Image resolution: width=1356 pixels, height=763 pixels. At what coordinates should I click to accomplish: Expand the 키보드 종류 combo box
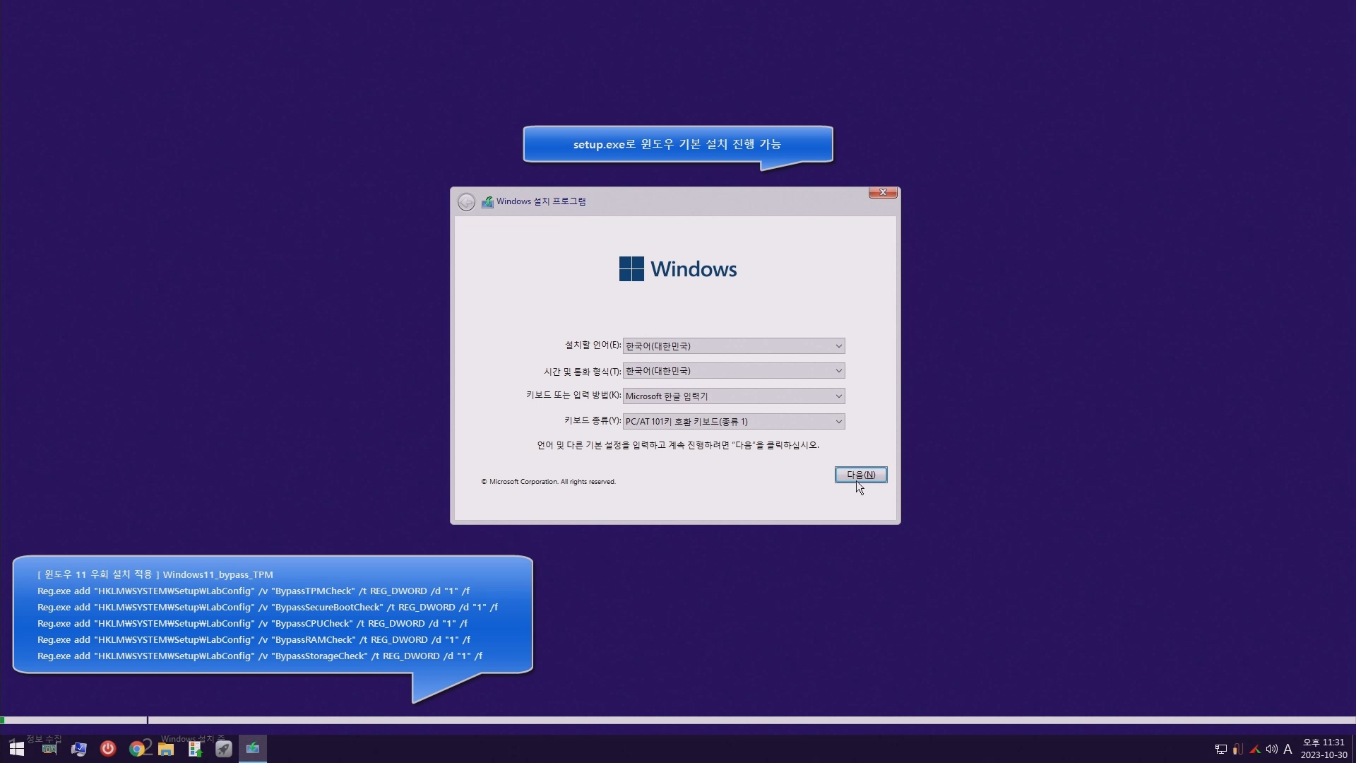[733, 422]
